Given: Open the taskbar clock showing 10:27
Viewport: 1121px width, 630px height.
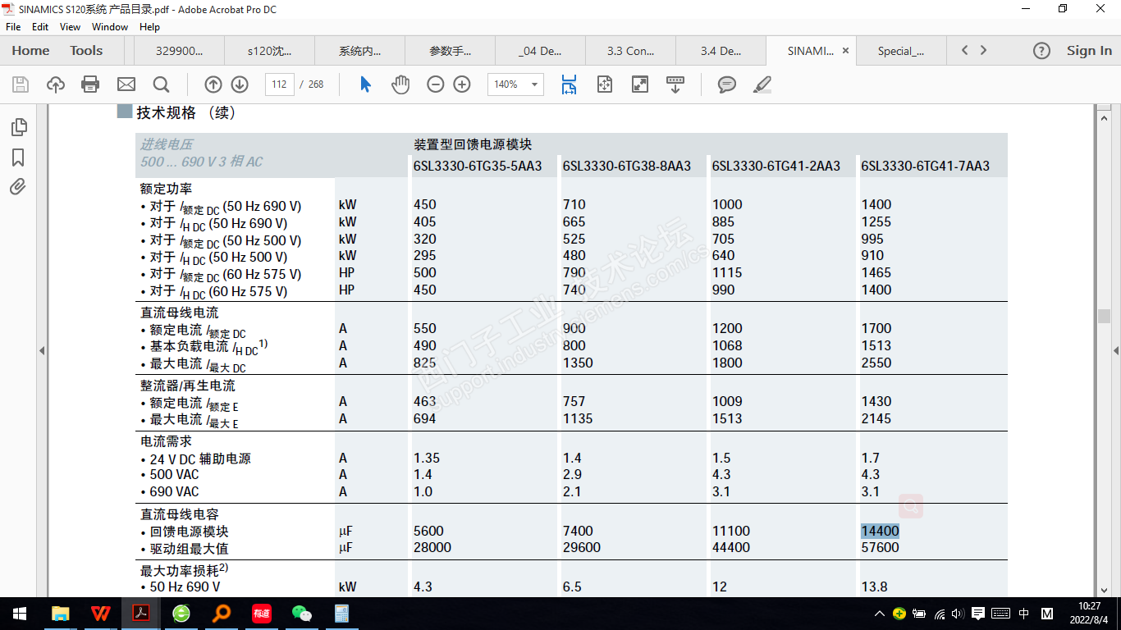Looking at the screenshot, I should click(1089, 614).
